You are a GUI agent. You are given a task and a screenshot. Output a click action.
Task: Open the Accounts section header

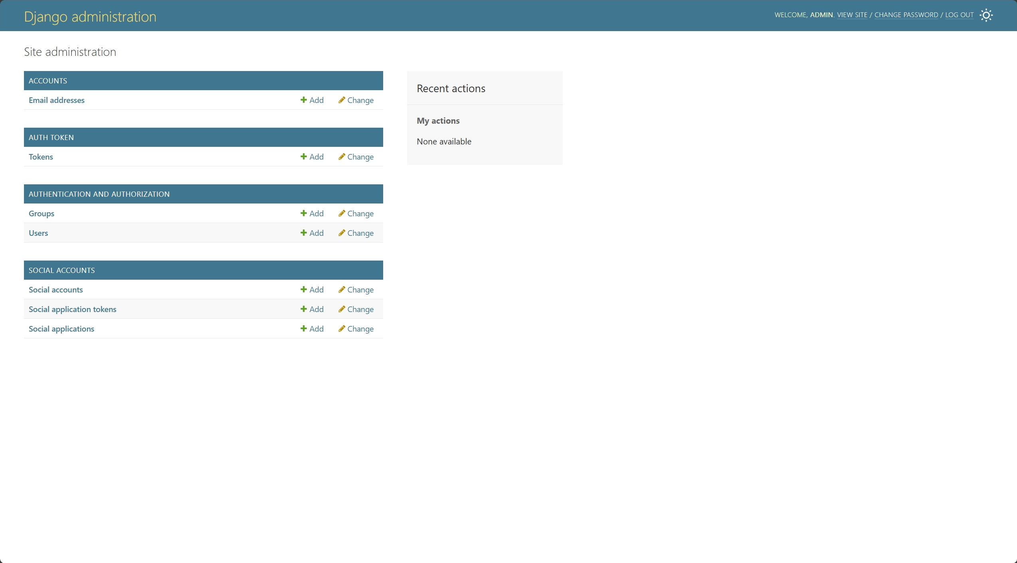[x=48, y=81]
